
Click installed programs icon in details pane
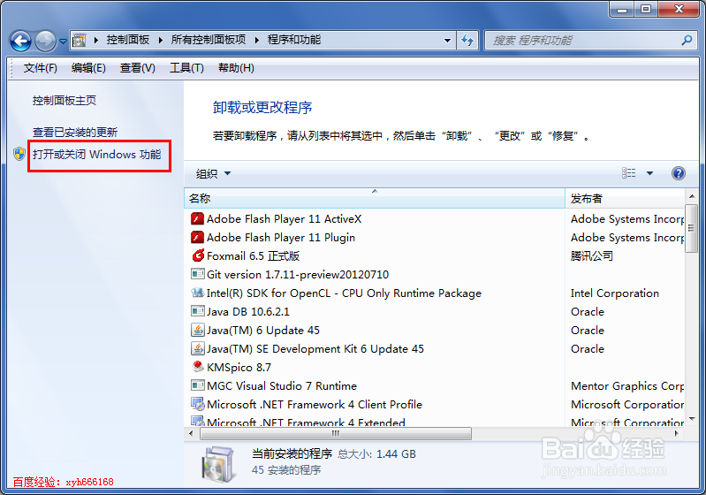point(218,464)
